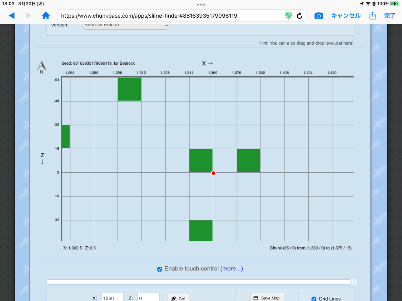Open the (more...) link
This screenshot has height=301, width=402.
pyautogui.click(x=231, y=268)
